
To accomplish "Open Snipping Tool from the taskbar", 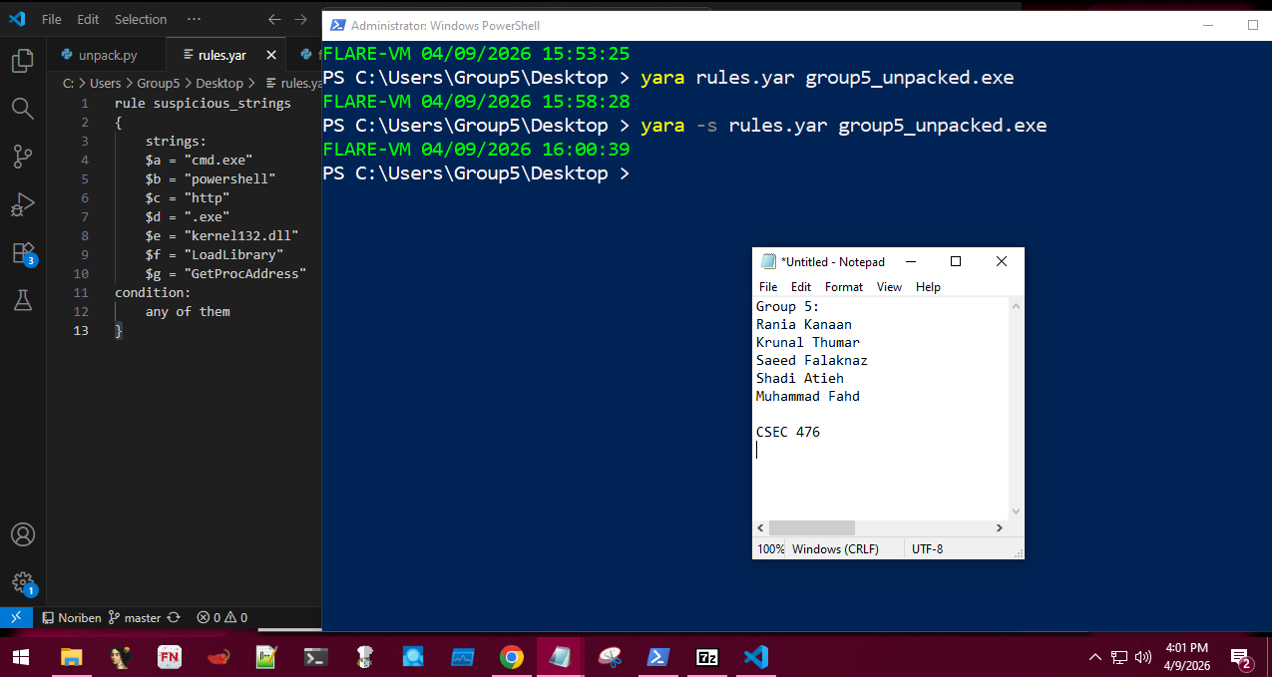I will 610,656.
